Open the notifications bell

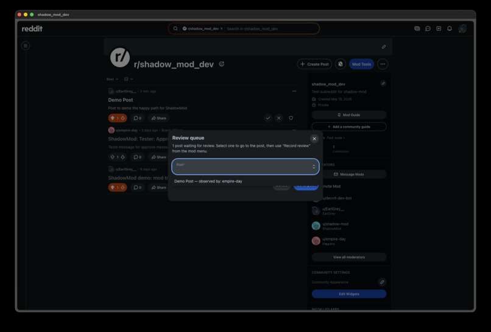pyautogui.click(x=450, y=29)
